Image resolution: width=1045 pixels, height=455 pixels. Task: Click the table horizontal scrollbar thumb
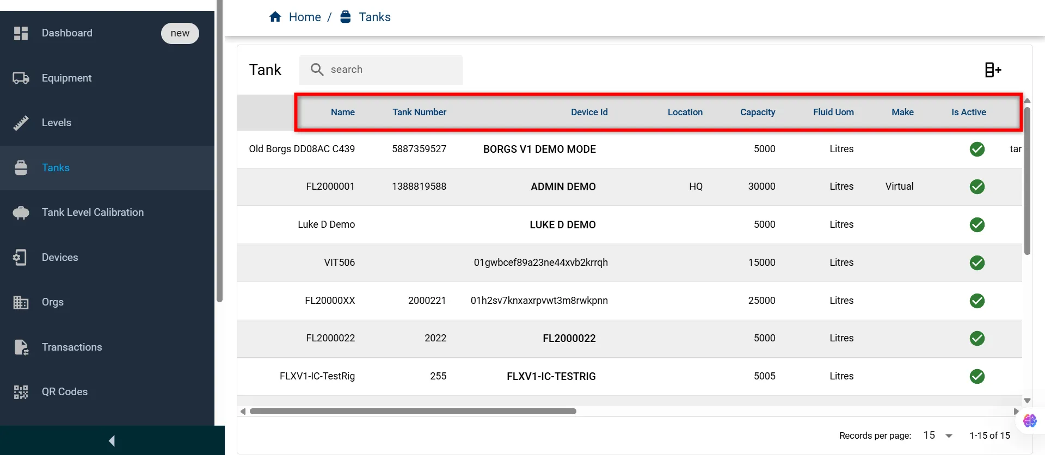click(x=413, y=412)
